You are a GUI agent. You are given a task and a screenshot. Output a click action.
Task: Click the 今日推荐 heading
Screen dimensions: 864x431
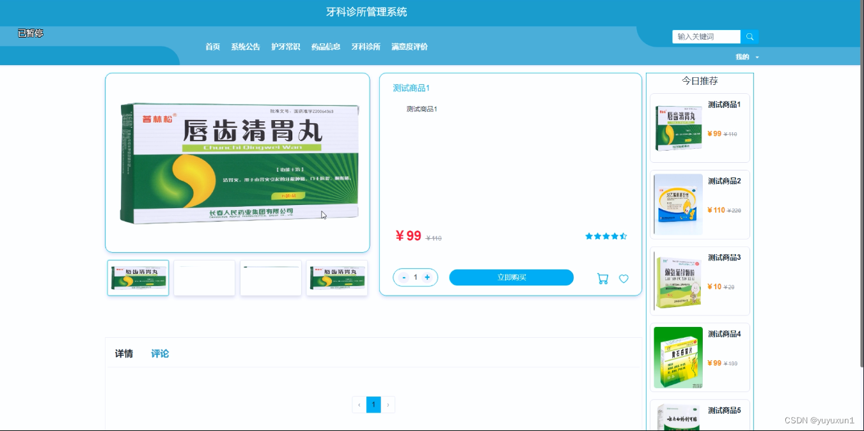point(700,81)
